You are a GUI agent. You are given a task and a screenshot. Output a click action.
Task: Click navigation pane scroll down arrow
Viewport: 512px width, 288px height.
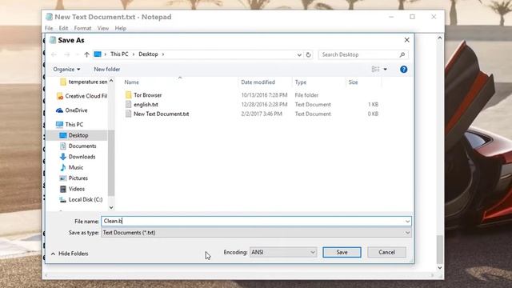tap(111, 207)
